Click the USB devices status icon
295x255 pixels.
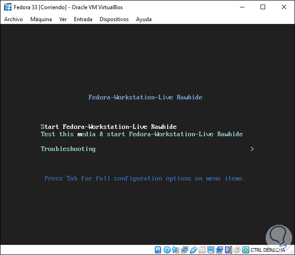193,250
